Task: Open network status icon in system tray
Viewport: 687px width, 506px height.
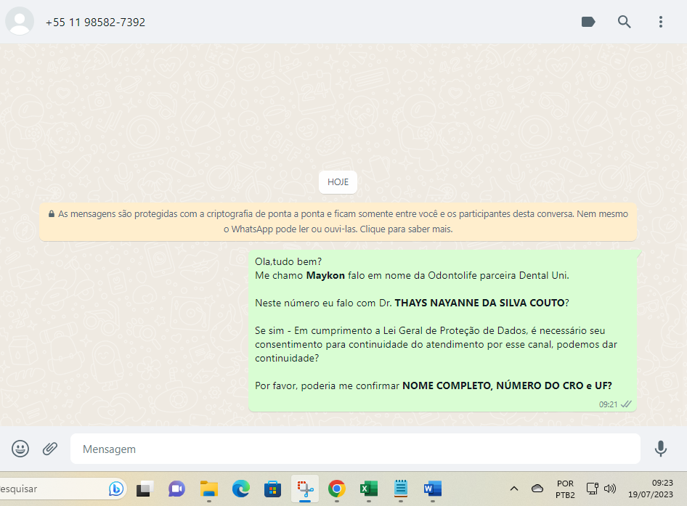Action: pyautogui.click(x=592, y=489)
